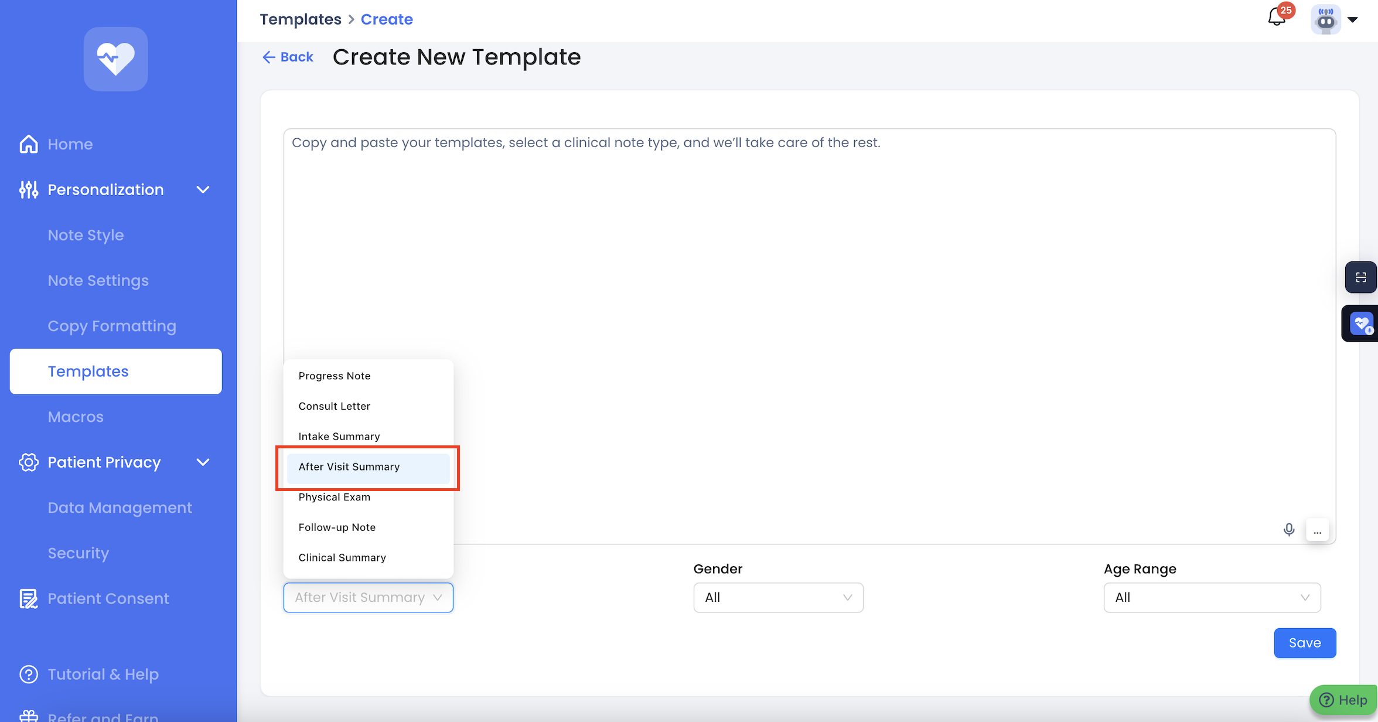Click the notification bell icon
The width and height of the screenshot is (1378, 722).
tap(1277, 18)
